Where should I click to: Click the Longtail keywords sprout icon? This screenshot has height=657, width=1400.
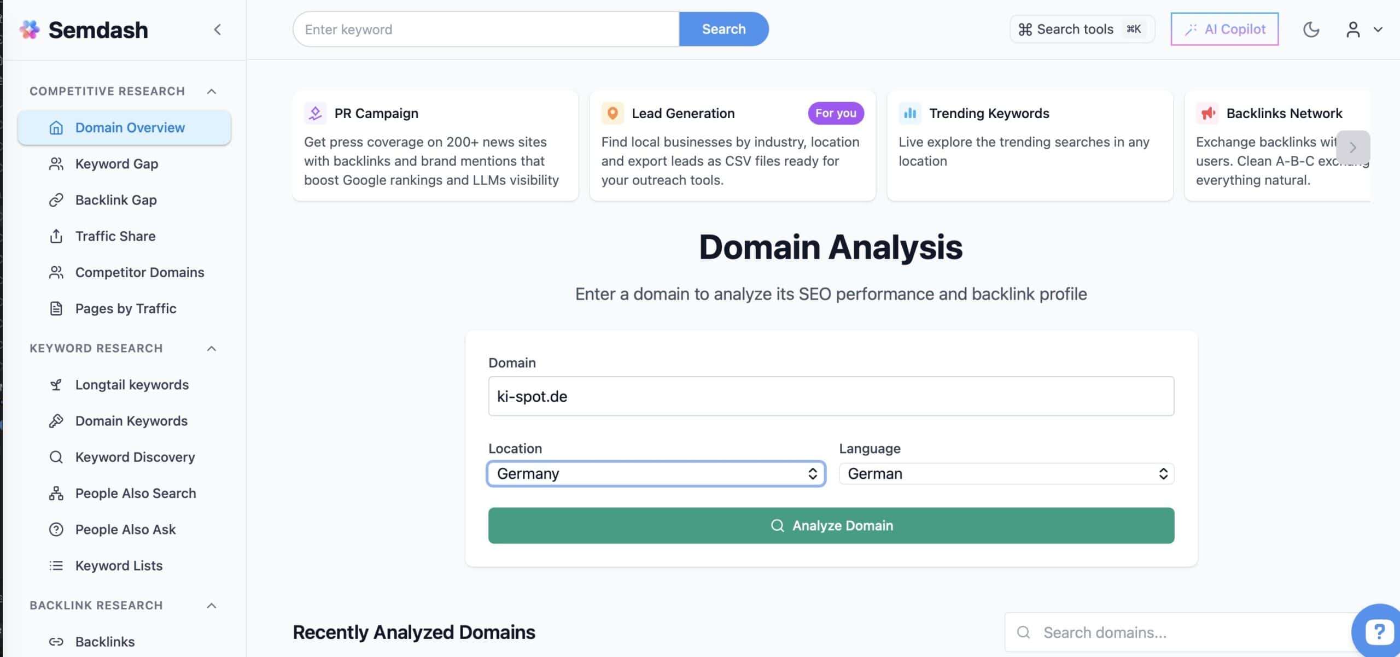(x=56, y=385)
